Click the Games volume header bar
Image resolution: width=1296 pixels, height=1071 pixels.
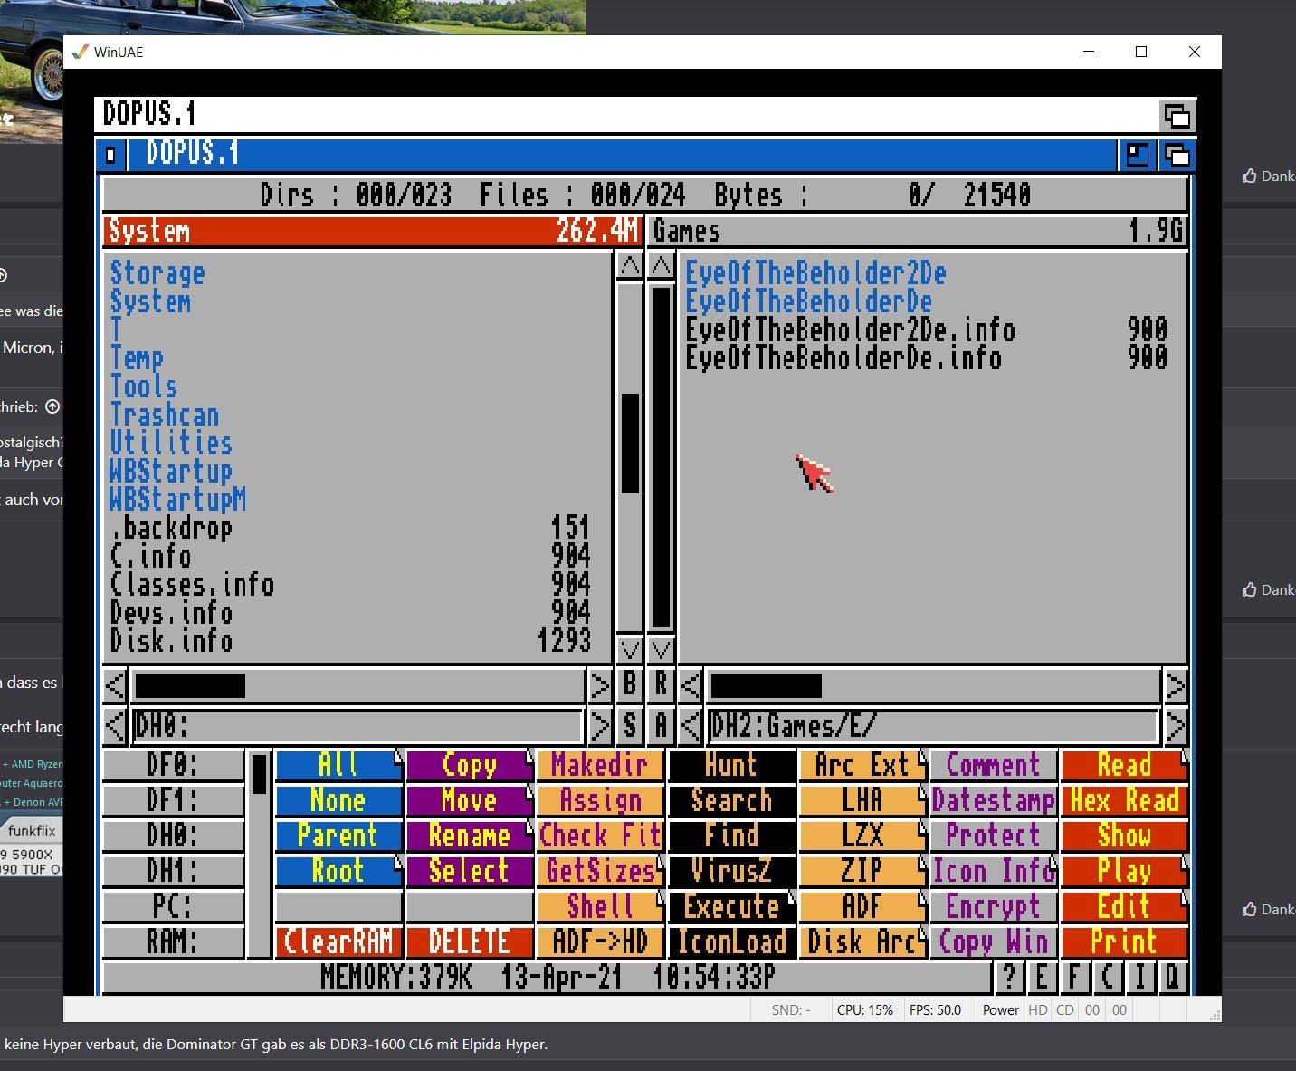pos(918,231)
